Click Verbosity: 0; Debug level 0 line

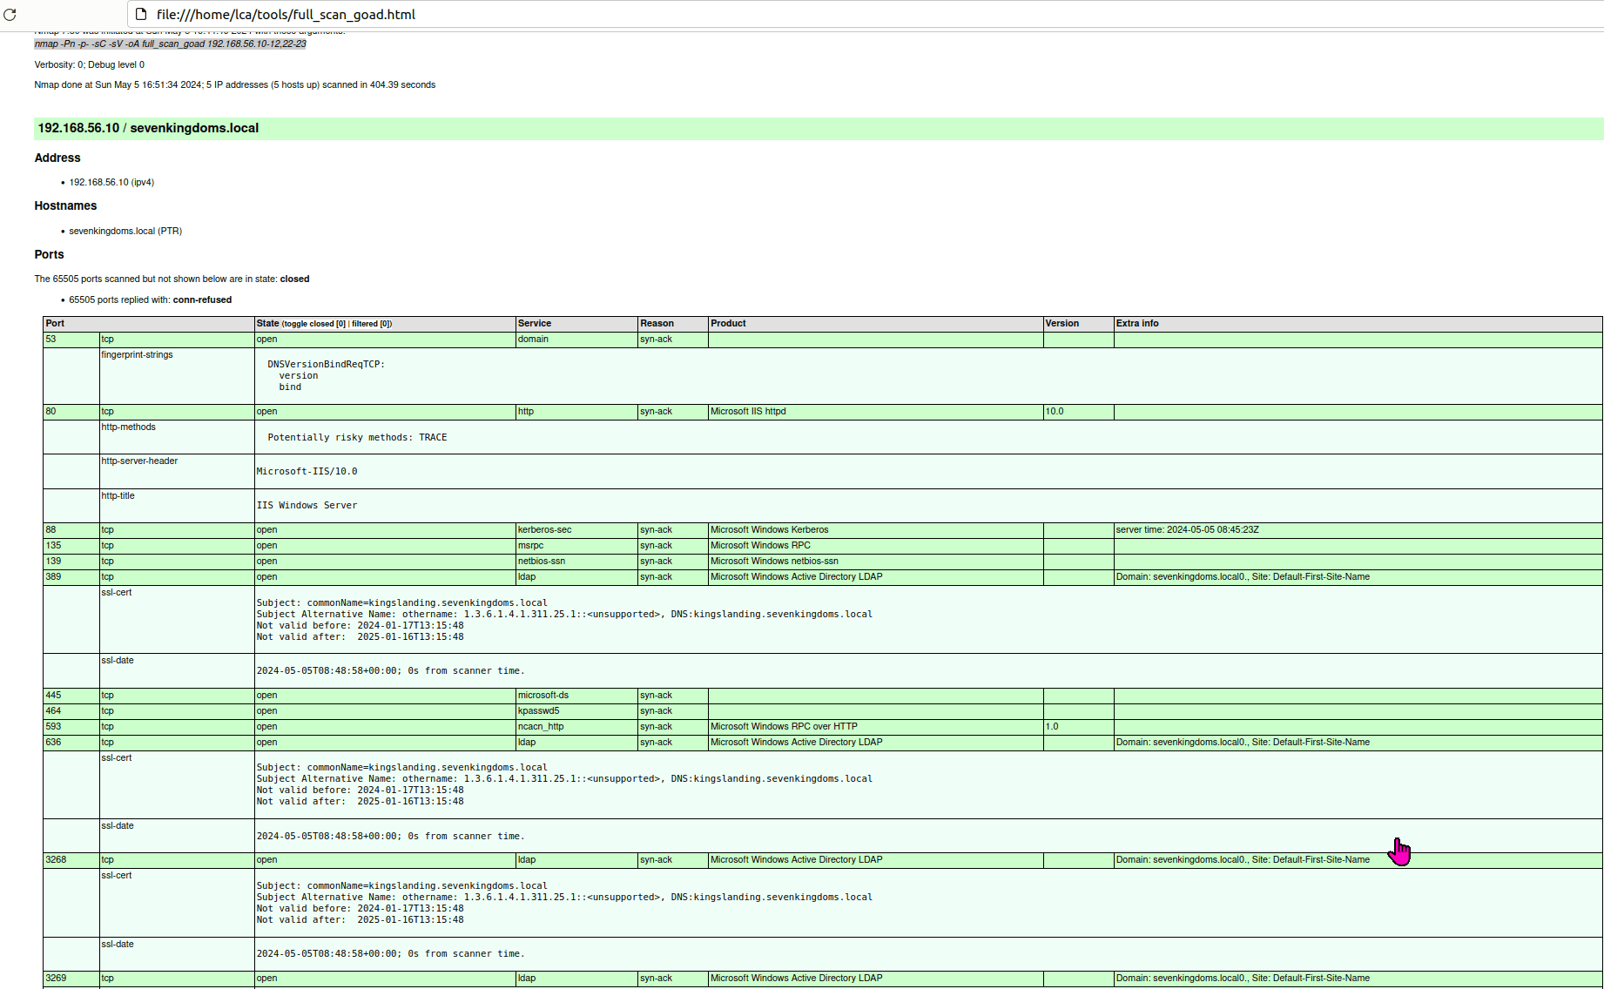[x=90, y=64]
